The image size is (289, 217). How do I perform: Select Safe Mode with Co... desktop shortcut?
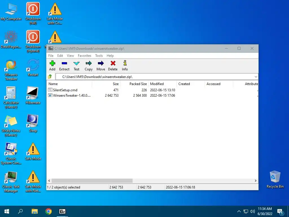click(55, 13)
